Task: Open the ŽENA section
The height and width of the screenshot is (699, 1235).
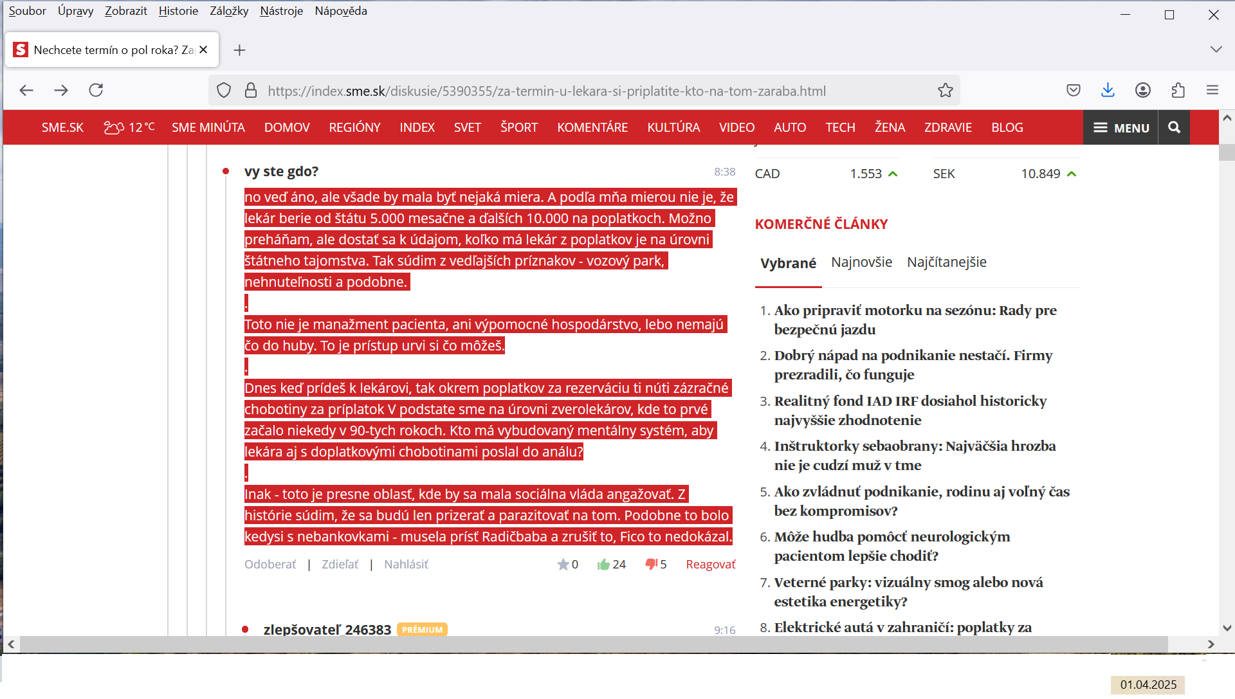Action: tap(890, 127)
